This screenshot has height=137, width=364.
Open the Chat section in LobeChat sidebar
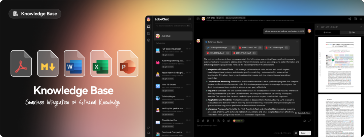pyautogui.click(x=149, y=27)
